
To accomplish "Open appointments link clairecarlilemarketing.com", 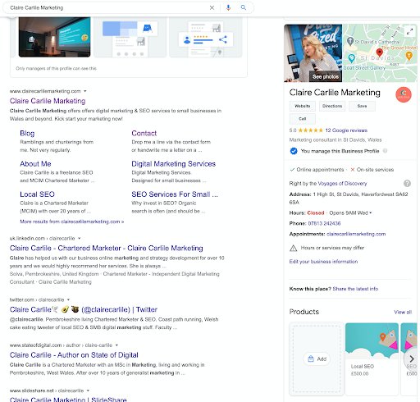I will tap(356, 234).
